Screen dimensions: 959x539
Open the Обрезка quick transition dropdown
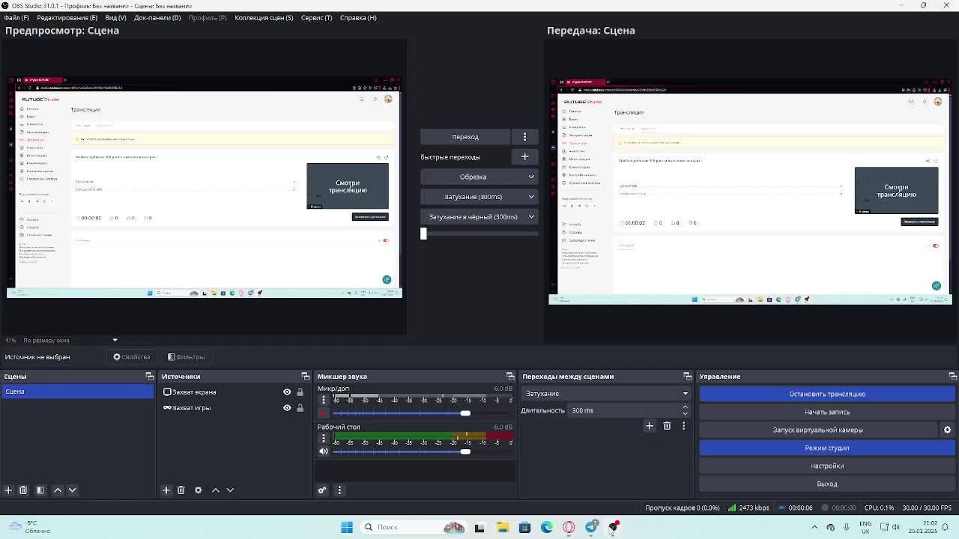pos(479,177)
